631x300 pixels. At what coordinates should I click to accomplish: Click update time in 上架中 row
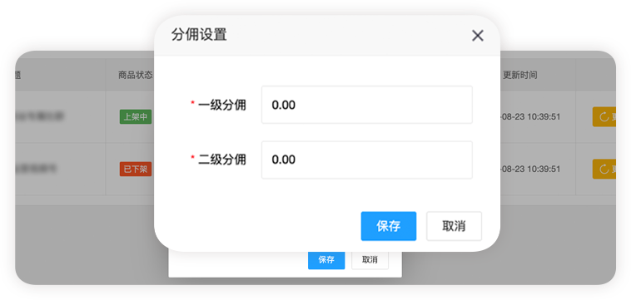point(530,117)
